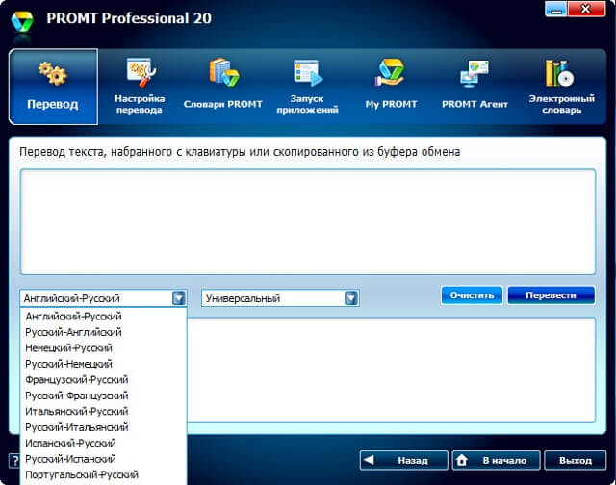Select Русский-Английский from the list
Viewport: 616px width, 485px height.
click(73, 332)
